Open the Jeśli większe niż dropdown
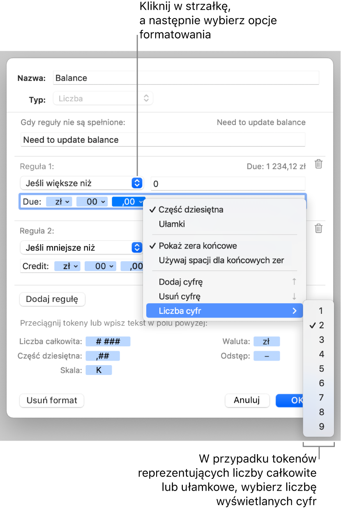341x512 pixels. (x=81, y=183)
